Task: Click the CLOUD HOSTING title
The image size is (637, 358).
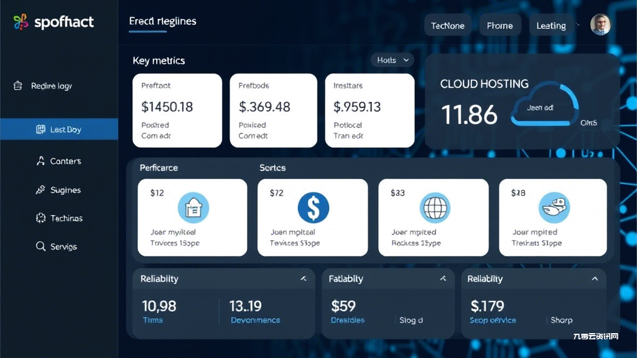Action: 484,84
